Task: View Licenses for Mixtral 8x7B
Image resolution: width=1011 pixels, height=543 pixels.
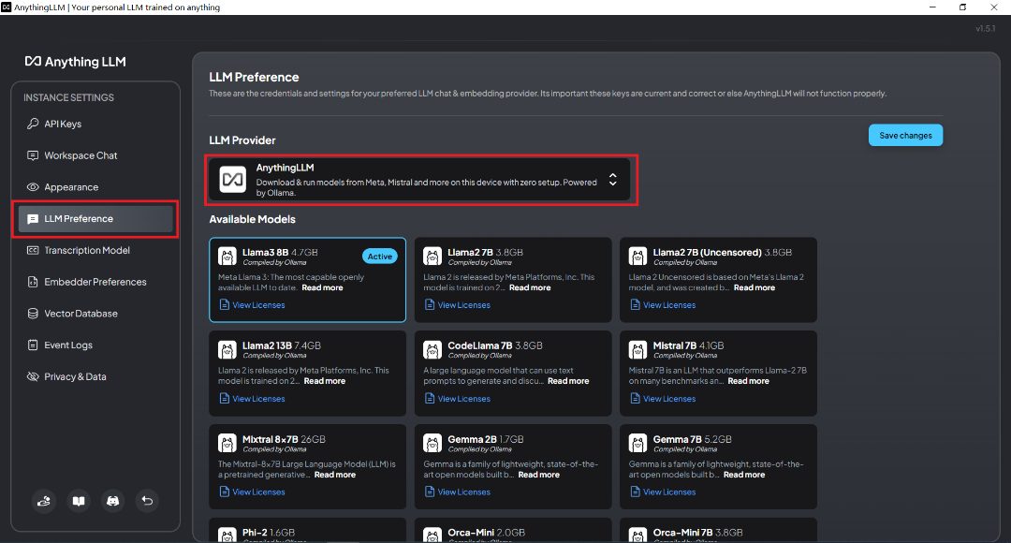Action: point(252,492)
